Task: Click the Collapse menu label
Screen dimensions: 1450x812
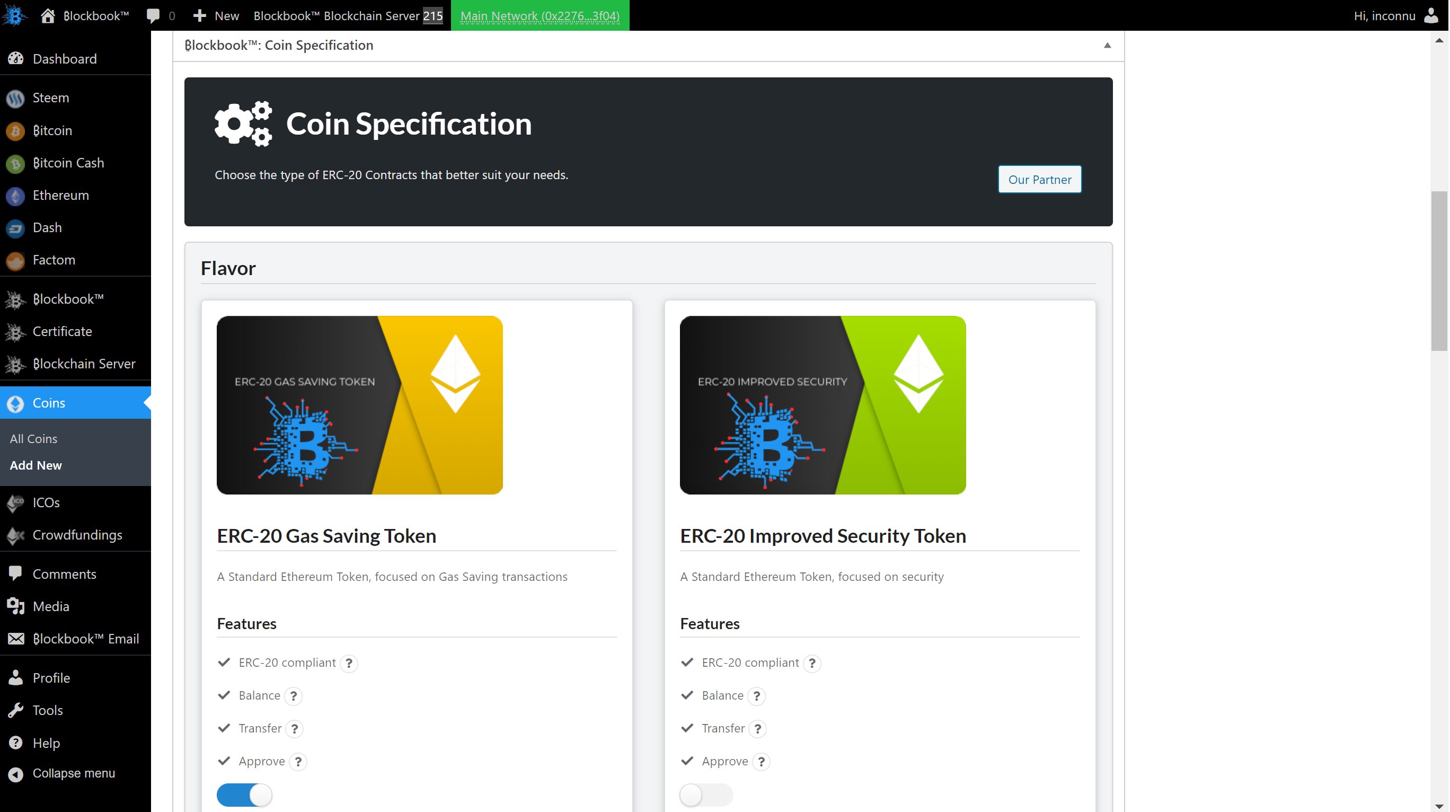Action: point(74,774)
